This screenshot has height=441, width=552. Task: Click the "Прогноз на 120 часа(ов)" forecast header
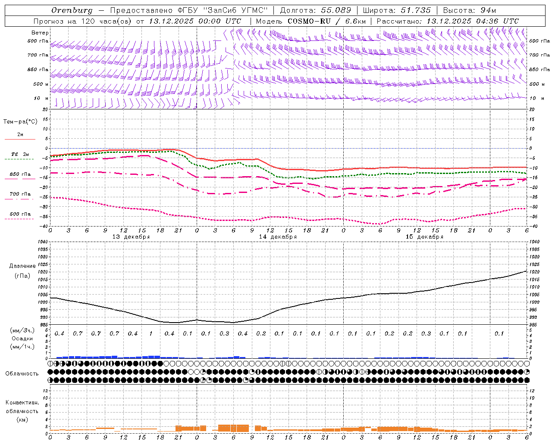coord(82,21)
